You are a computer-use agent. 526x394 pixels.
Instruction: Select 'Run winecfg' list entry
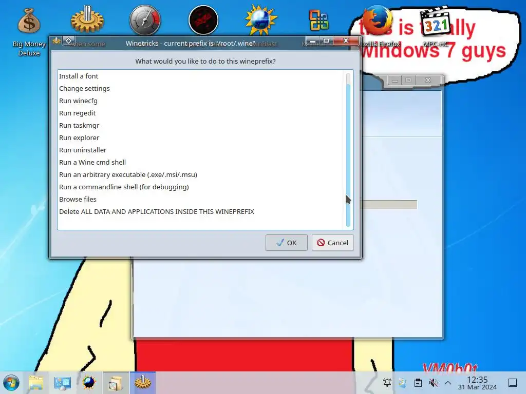(x=200, y=101)
